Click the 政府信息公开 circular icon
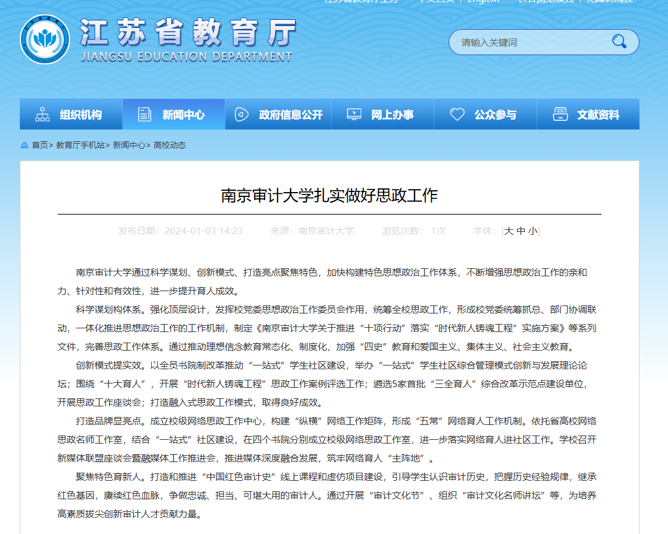668x534 pixels. (241, 115)
